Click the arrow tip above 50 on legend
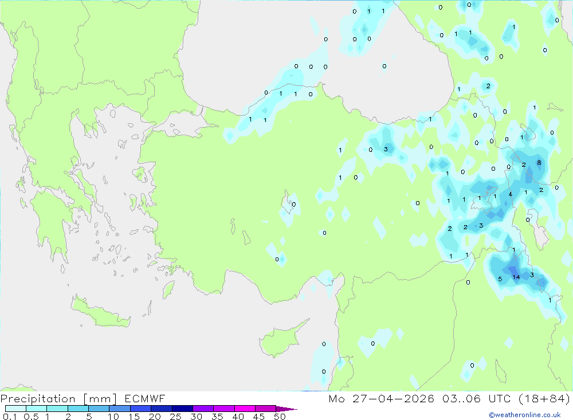Viewport: 573px width, 420px height. (x=286, y=409)
